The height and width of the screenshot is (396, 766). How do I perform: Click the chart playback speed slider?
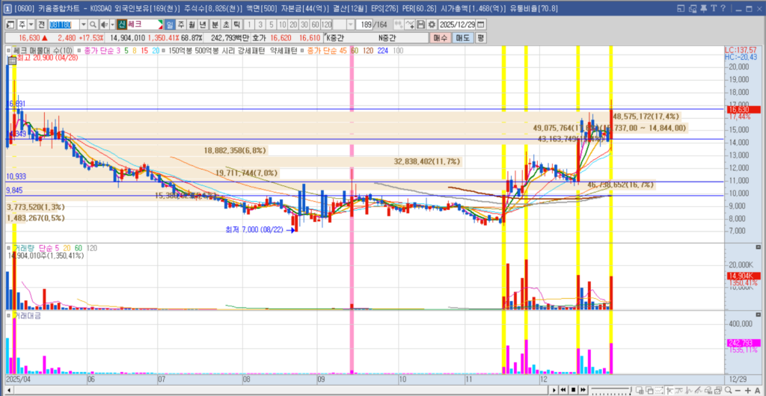pos(610,390)
